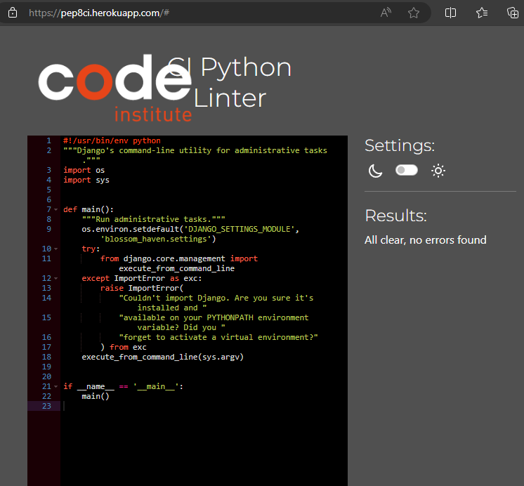Image resolution: width=524 pixels, height=486 pixels.
Task: Click the 'Run administrative tasks' docstring
Action: pos(153,219)
